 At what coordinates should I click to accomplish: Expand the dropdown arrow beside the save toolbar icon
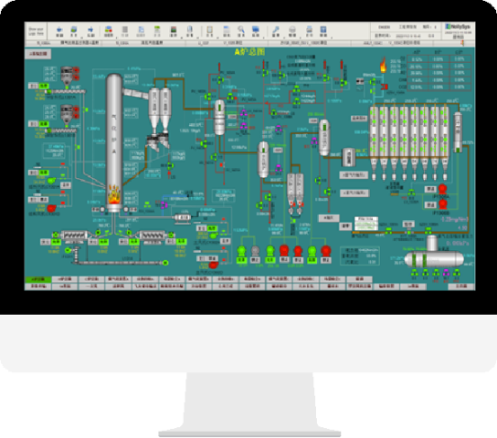332,37
